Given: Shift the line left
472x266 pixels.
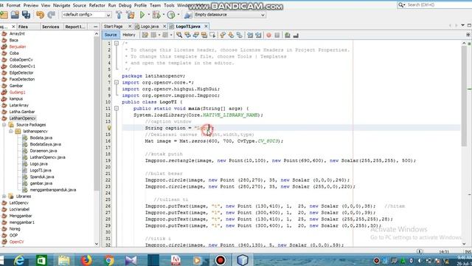Looking at the screenshot, I should (x=250, y=35).
